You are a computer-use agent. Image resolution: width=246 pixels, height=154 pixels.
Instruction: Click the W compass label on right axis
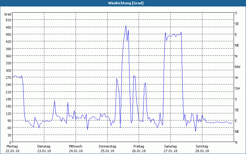[236, 78]
